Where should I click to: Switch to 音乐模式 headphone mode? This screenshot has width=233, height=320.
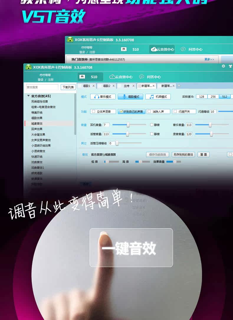click(x=103, y=97)
